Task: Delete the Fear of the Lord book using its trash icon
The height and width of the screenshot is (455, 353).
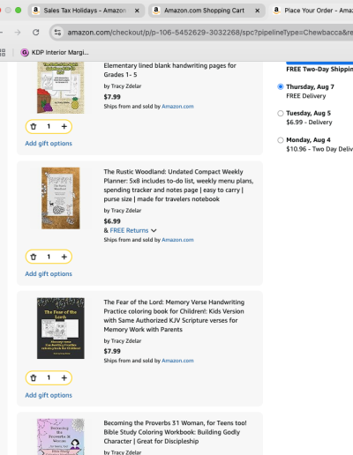Action: pyautogui.click(x=34, y=378)
